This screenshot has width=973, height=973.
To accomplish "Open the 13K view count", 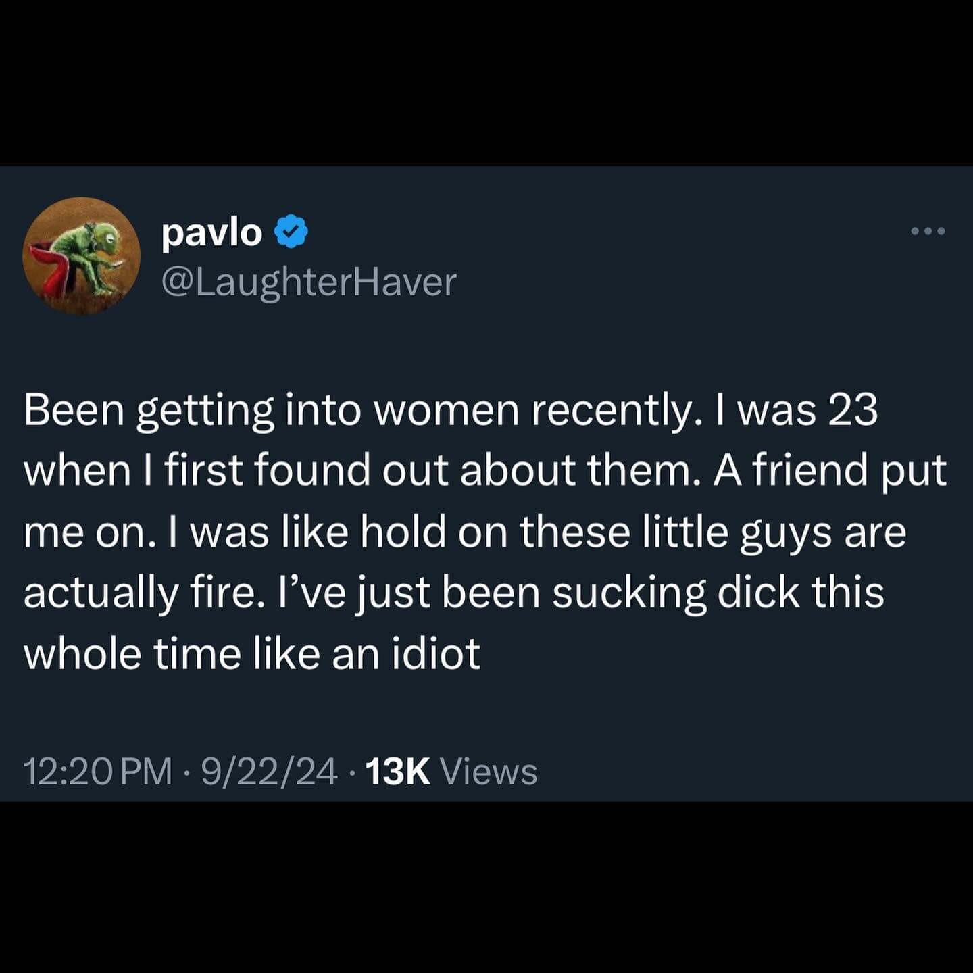I will 398,772.
